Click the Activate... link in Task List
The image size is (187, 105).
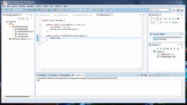coord(175,22)
